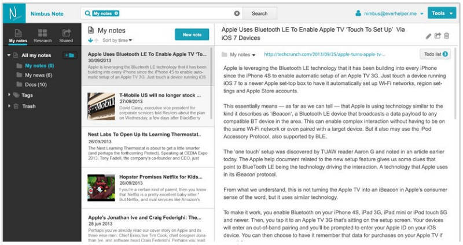
Task: Share the note with the share icon
Action: click(438, 36)
